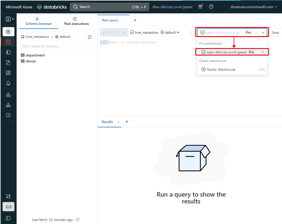
Task: Click workspace name dbw-dtbricks-prod-jpeast
Action: (172, 7)
